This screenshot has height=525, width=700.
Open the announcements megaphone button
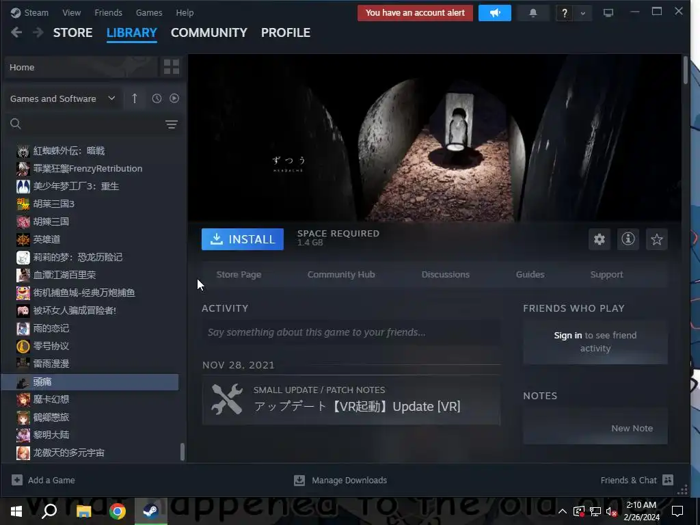tap(495, 13)
